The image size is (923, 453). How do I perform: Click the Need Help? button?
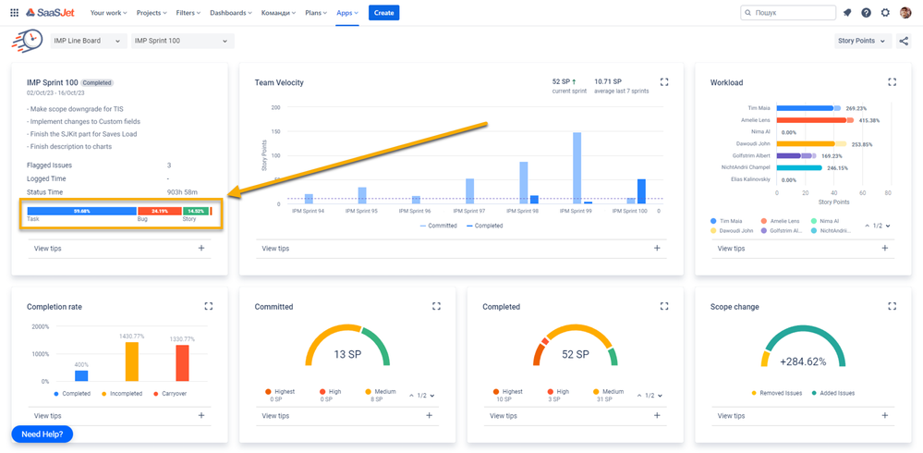coord(43,435)
